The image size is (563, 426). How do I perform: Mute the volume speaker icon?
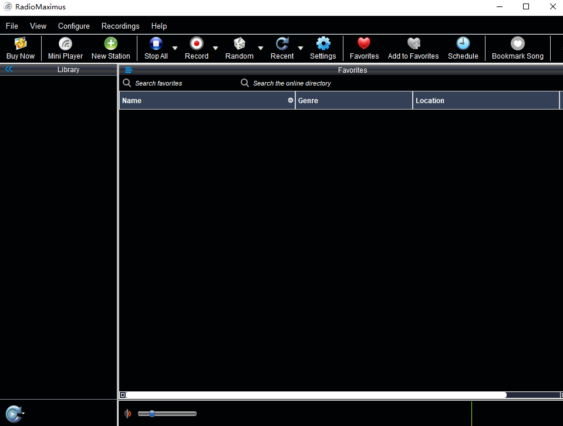point(127,413)
